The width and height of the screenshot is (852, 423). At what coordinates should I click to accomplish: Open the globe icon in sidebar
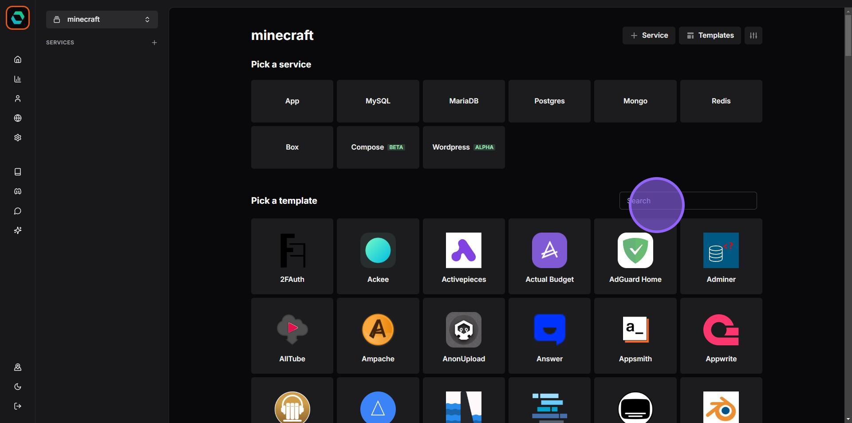pos(18,118)
